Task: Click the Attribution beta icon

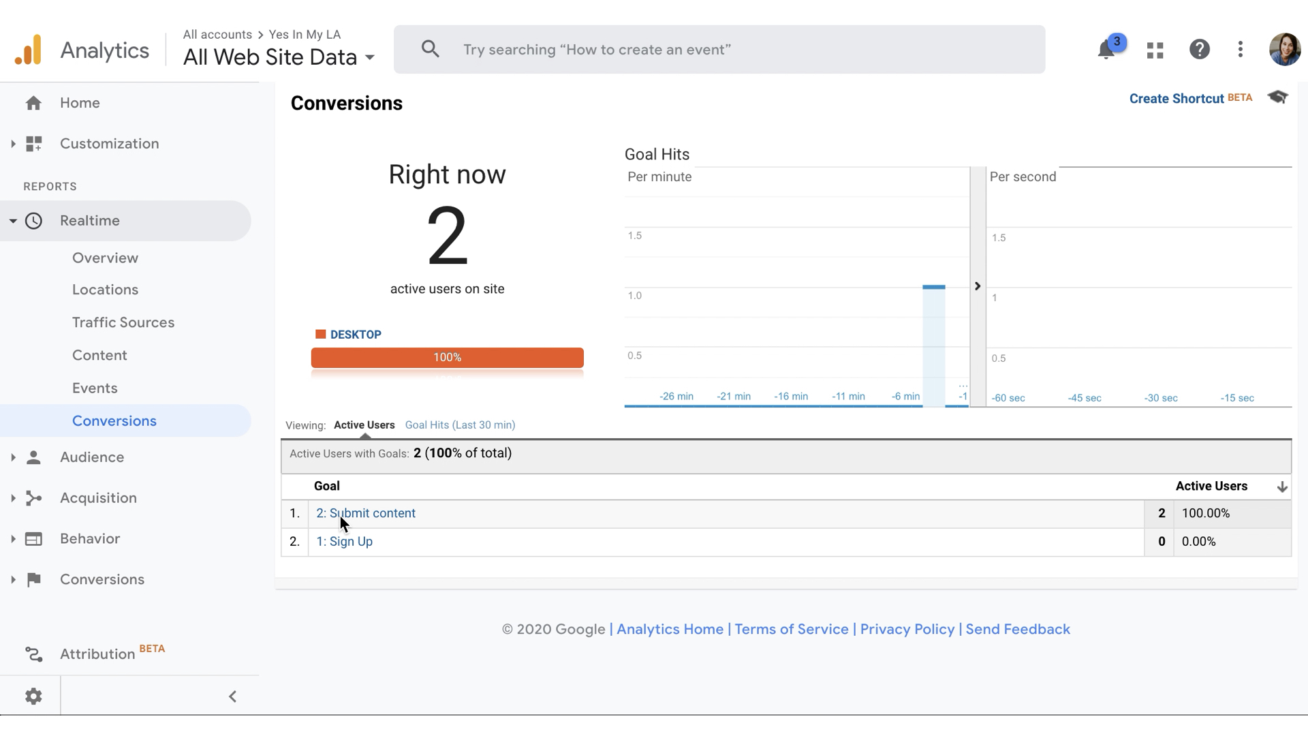Action: click(33, 654)
